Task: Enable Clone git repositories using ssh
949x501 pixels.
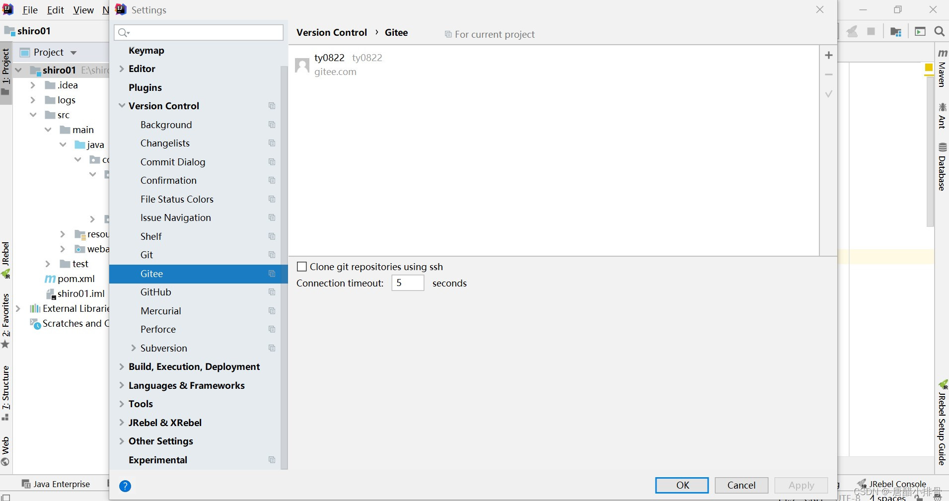Action: (x=301, y=267)
